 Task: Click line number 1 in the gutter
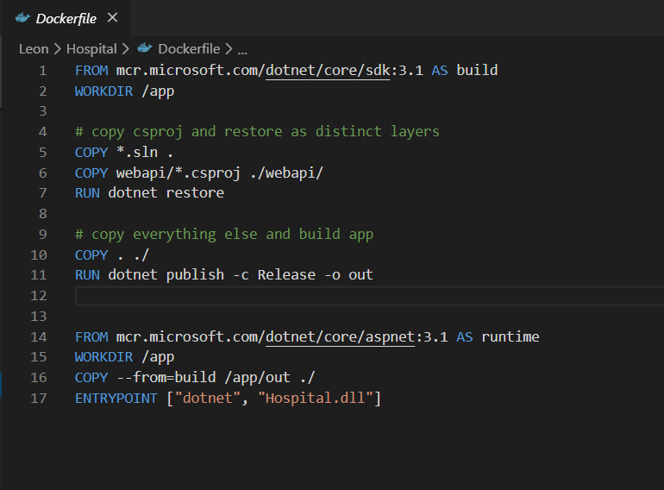pyautogui.click(x=42, y=70)
